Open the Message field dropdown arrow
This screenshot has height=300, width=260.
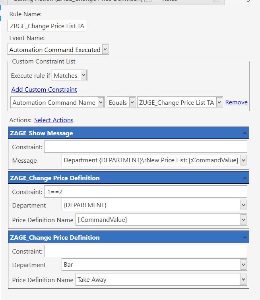pos(244,160)
